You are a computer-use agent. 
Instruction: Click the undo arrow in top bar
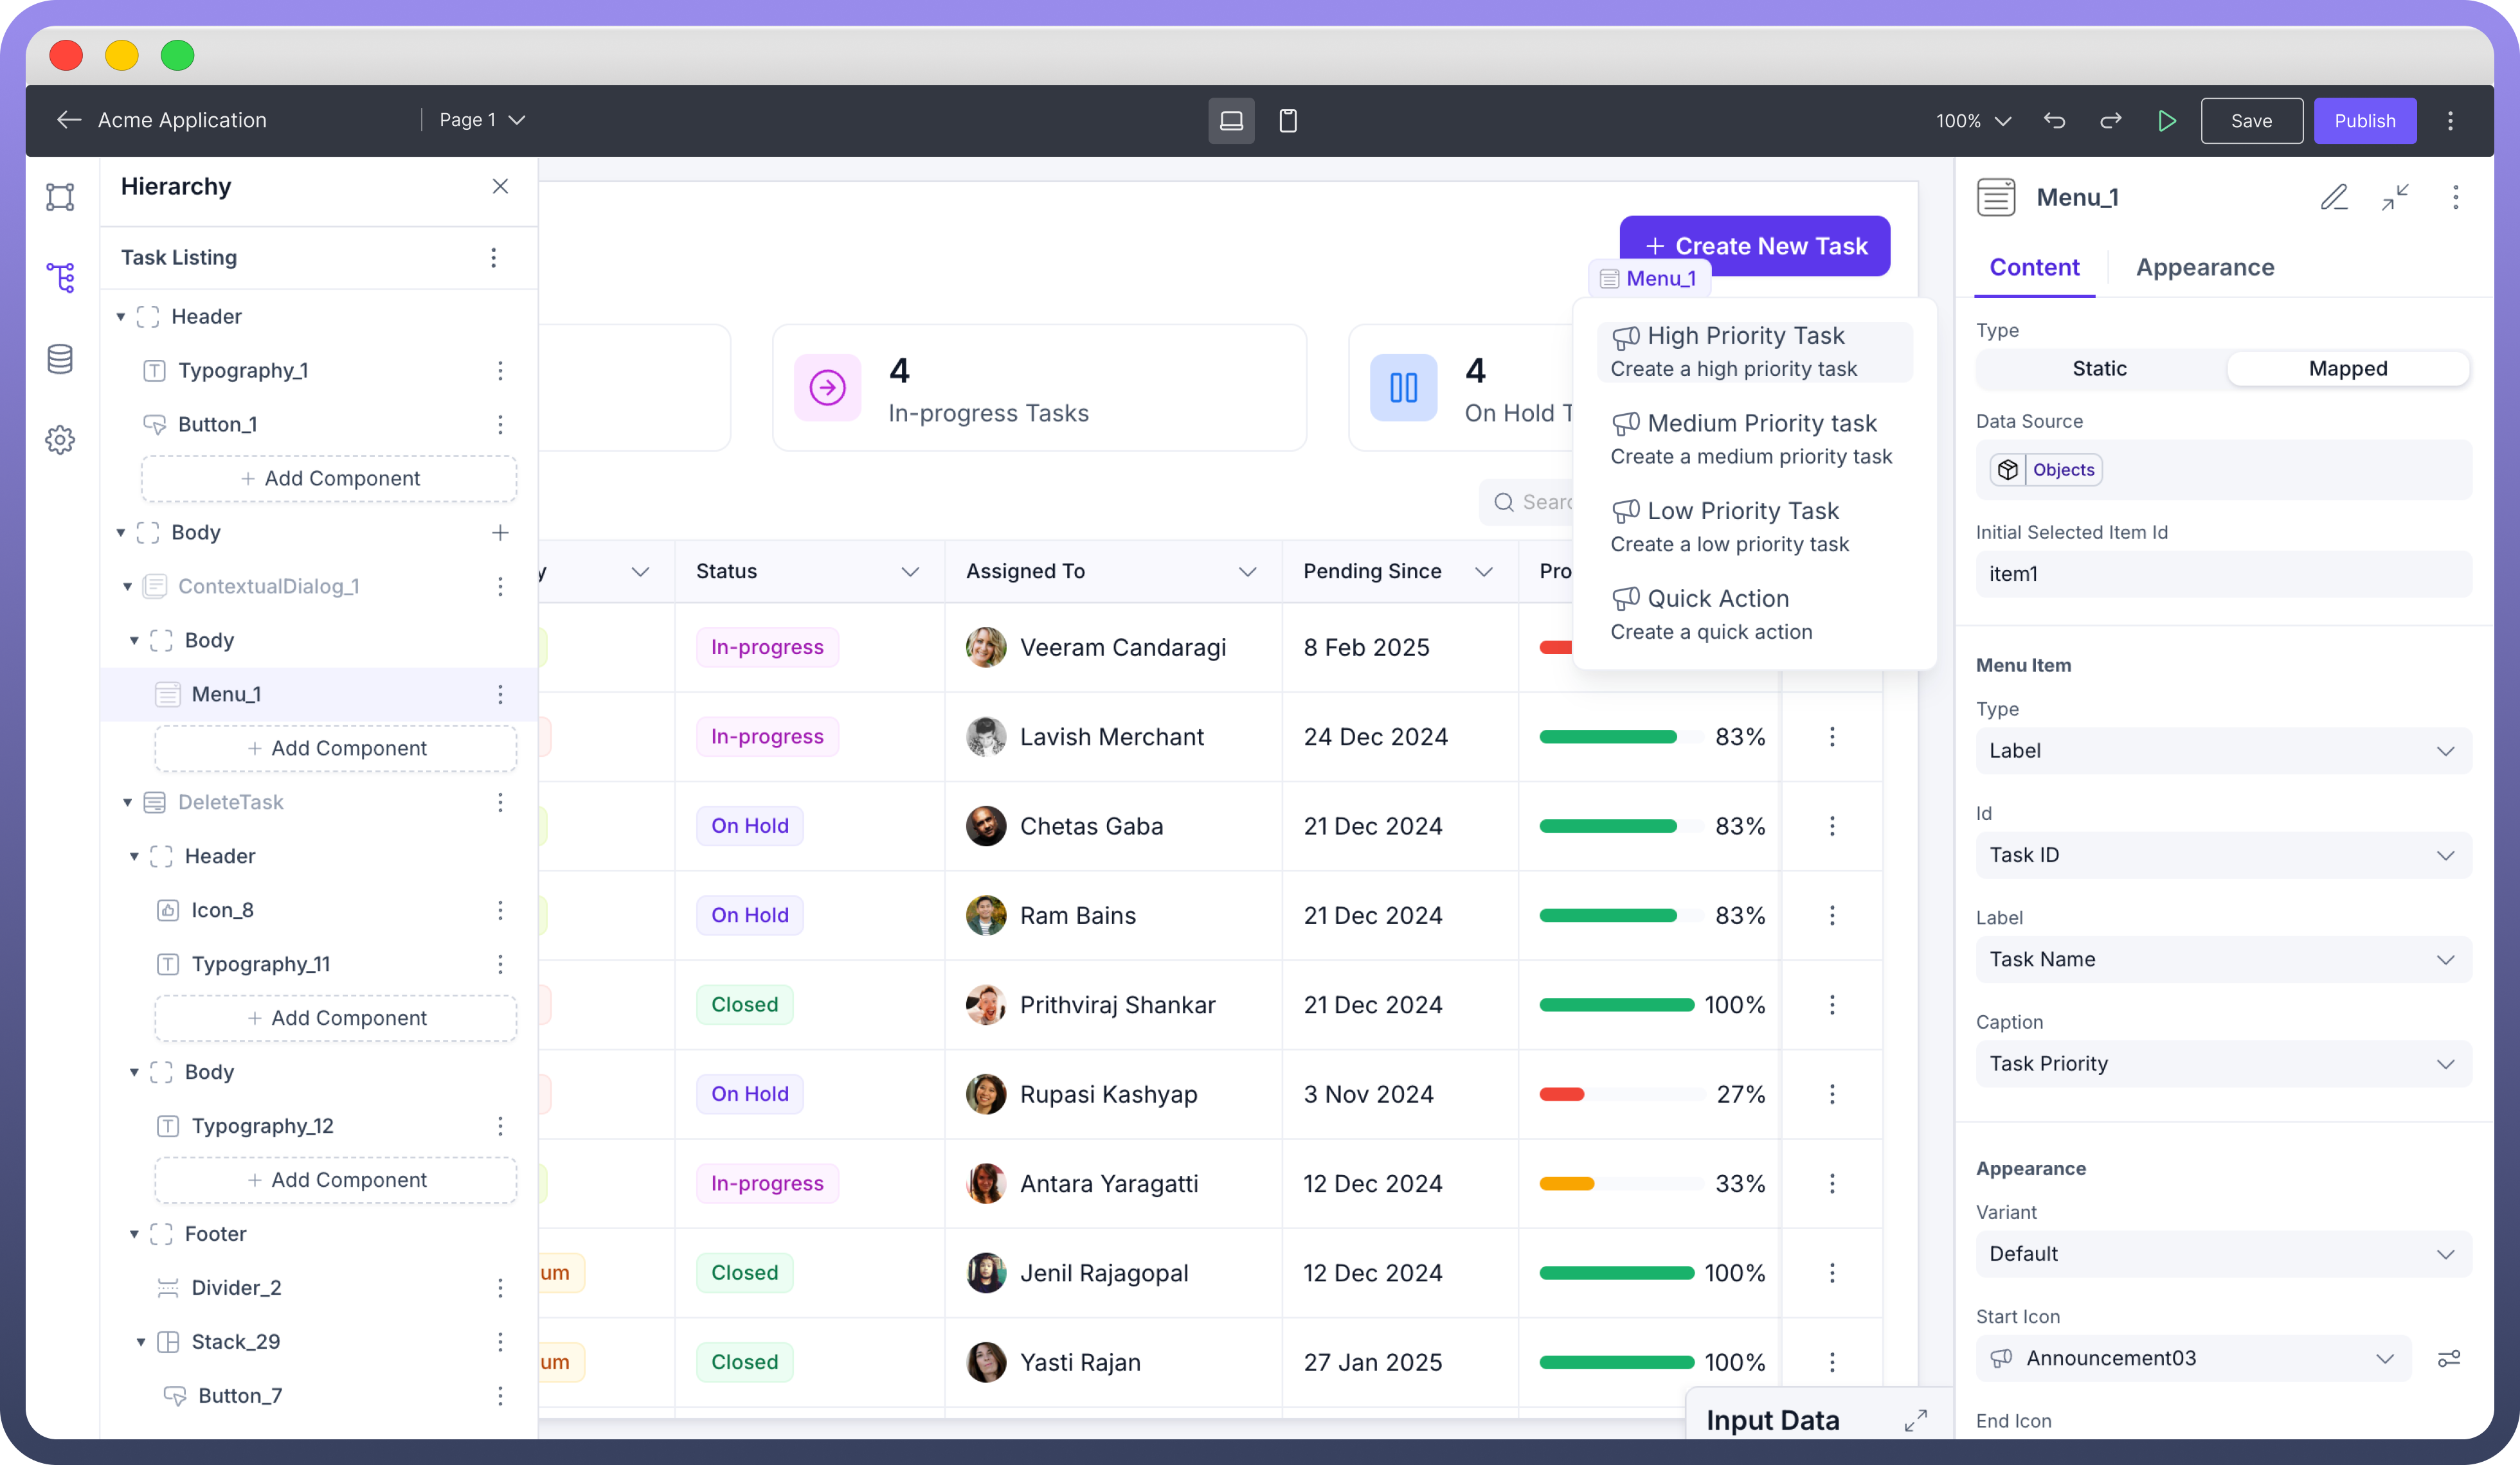pyautogui.click(x=2054, y=121)
